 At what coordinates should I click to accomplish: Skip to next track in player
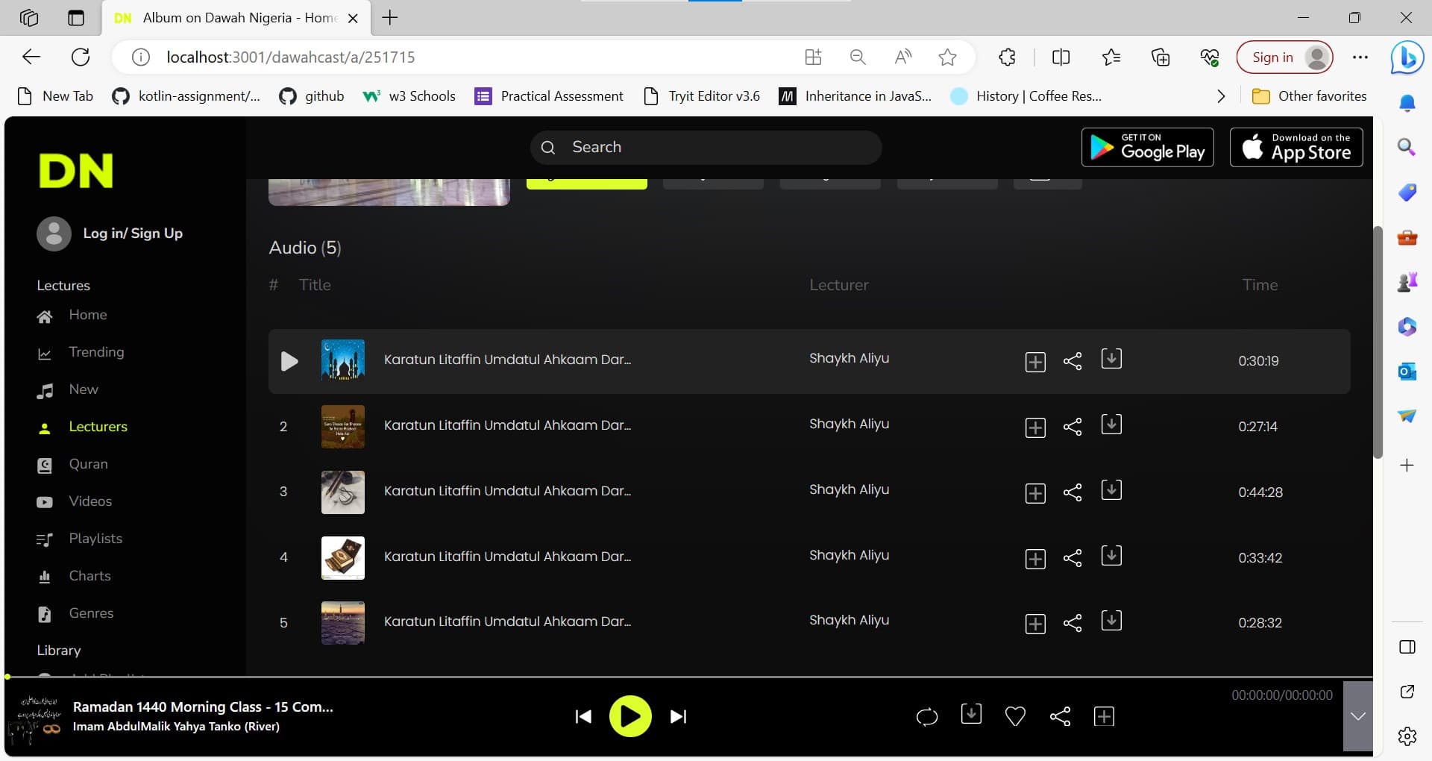coord(678,717)
